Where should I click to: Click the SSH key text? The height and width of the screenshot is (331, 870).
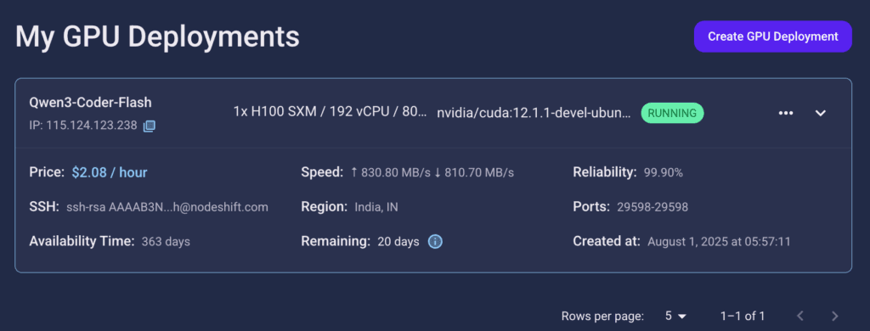pyautogui.click(x=167, y=207)
